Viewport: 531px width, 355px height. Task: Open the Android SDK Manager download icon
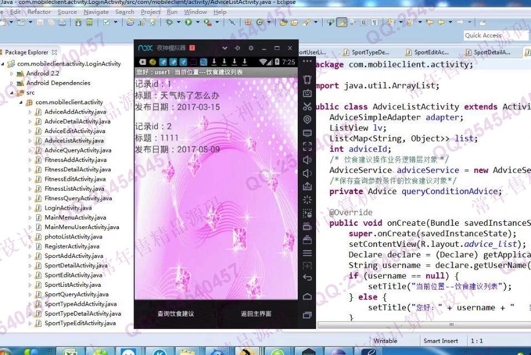click(78, 22)
